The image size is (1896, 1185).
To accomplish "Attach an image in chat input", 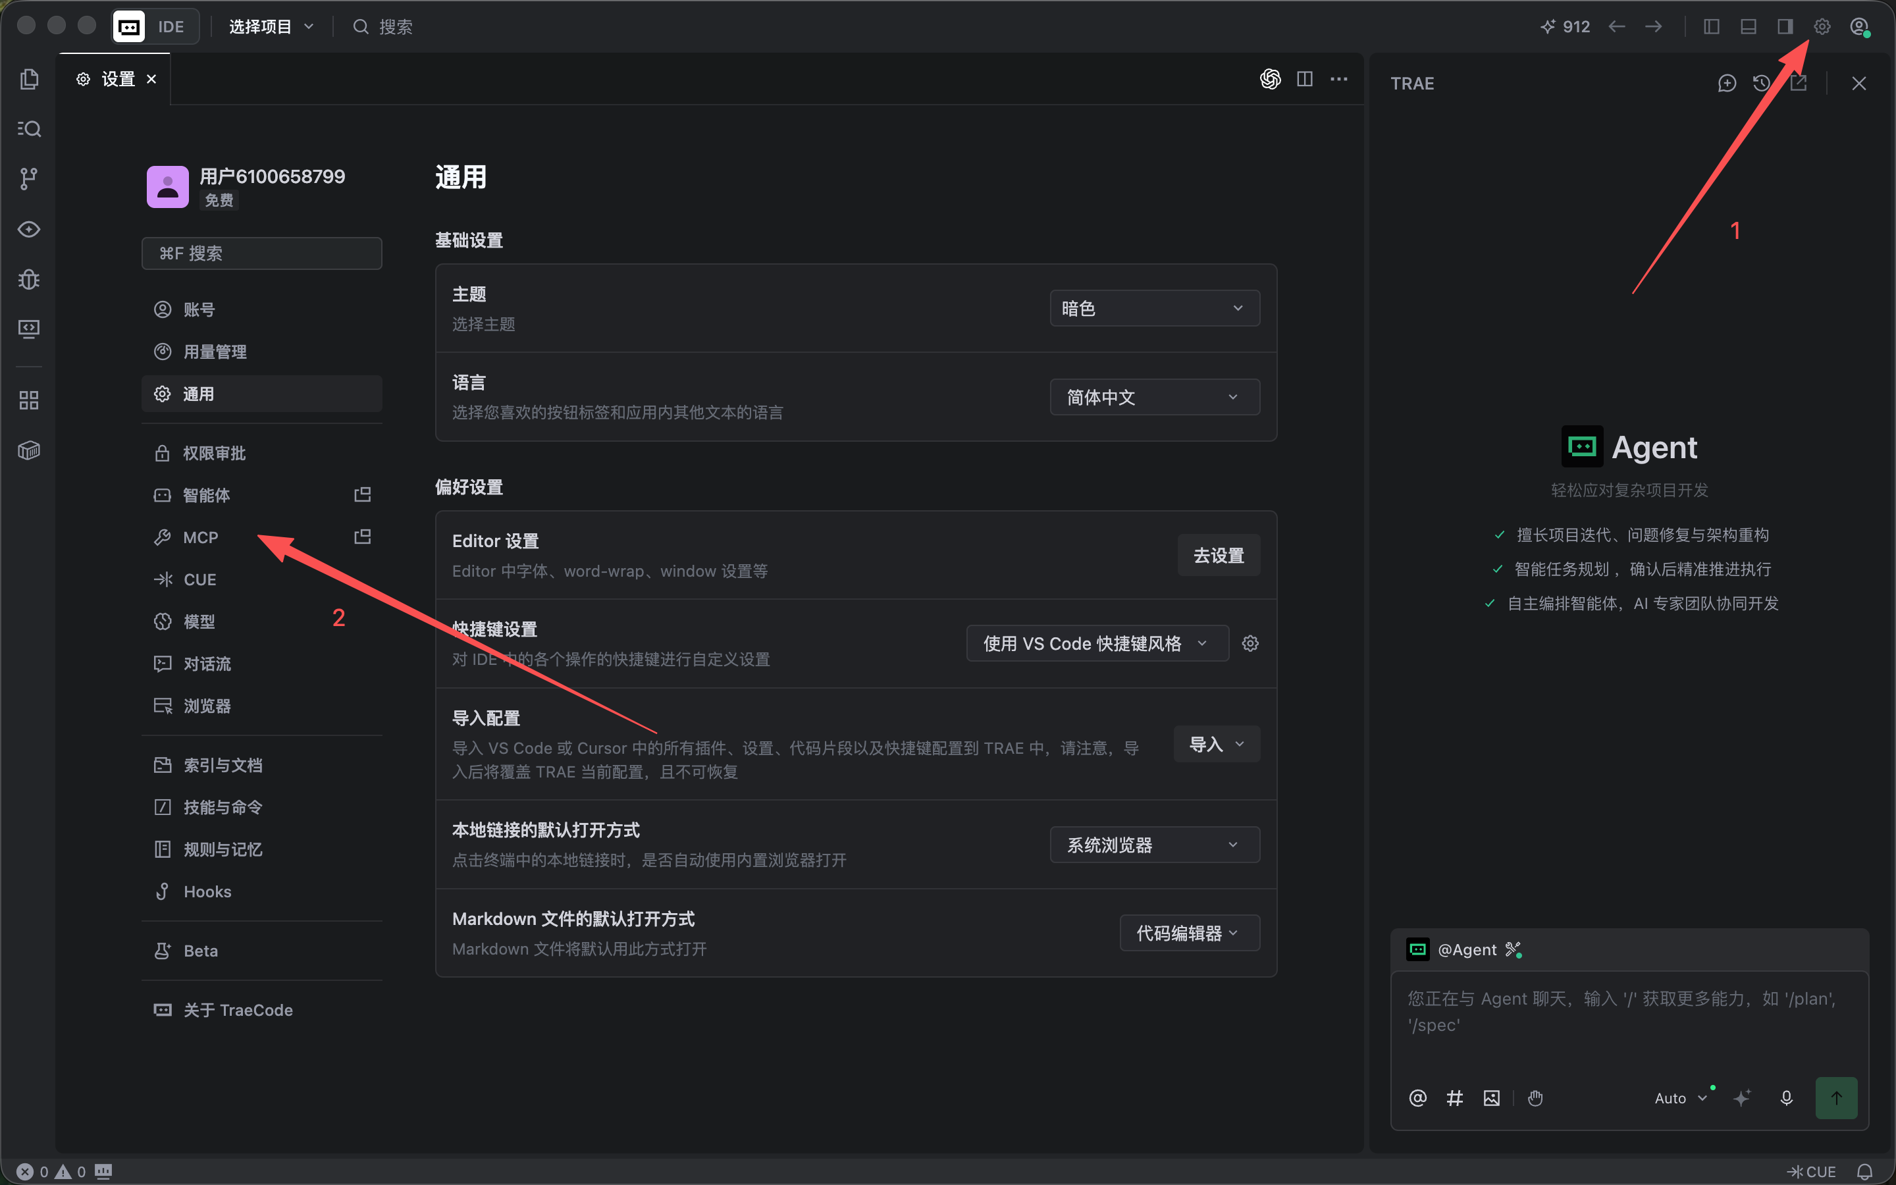I will click(1492, 1098).
